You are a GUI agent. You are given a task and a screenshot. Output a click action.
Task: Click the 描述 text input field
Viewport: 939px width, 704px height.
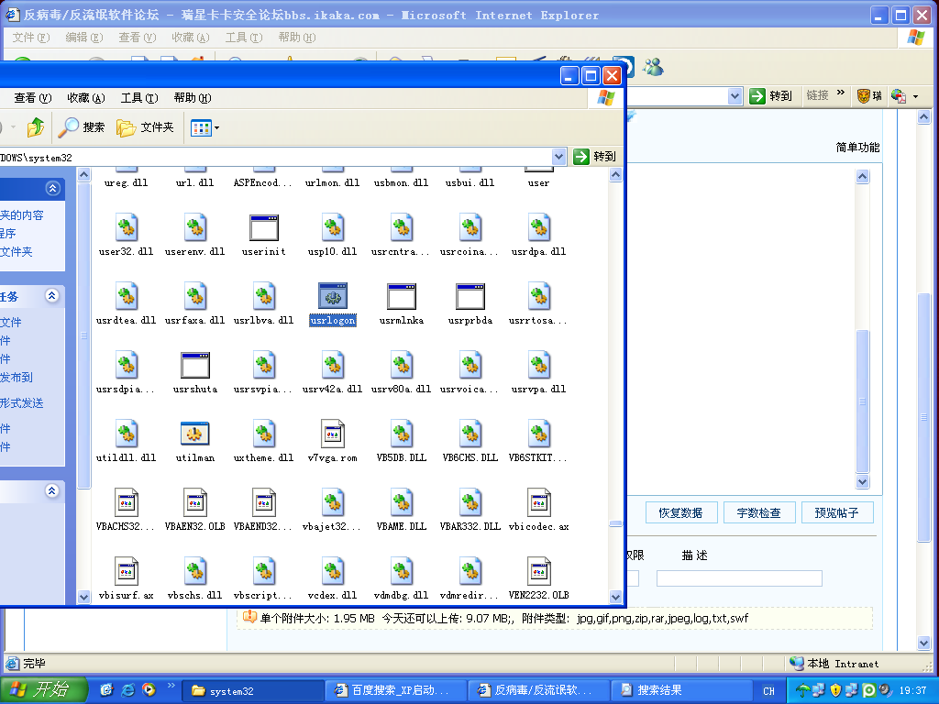tap(738, 578)
